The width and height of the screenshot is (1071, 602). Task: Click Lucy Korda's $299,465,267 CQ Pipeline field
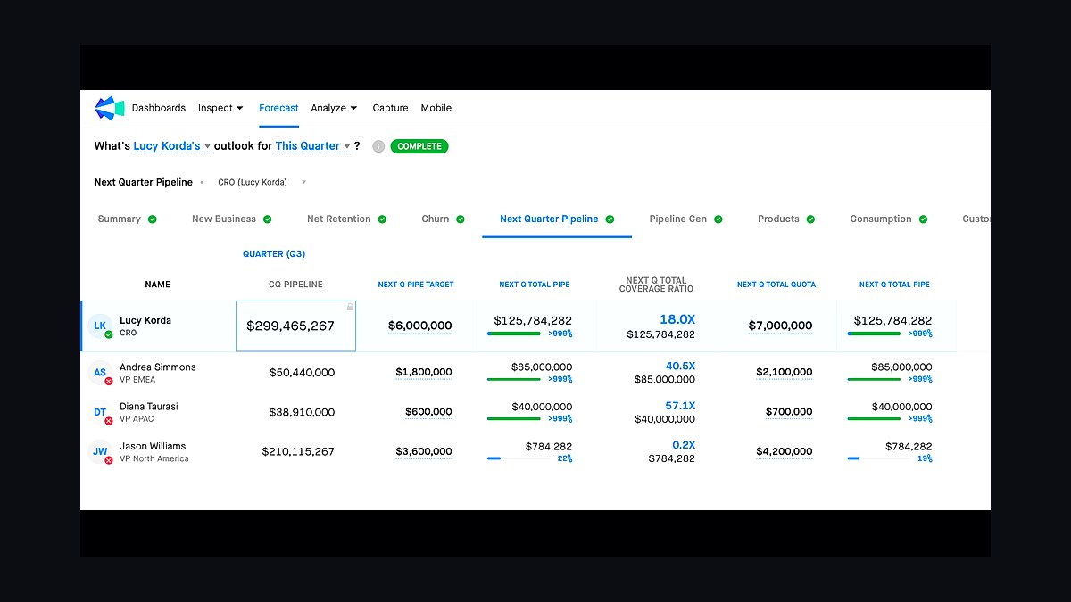295,326
